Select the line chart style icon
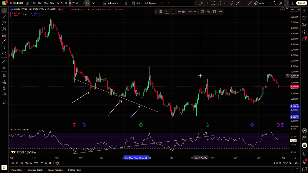 (x=93, y=3)
